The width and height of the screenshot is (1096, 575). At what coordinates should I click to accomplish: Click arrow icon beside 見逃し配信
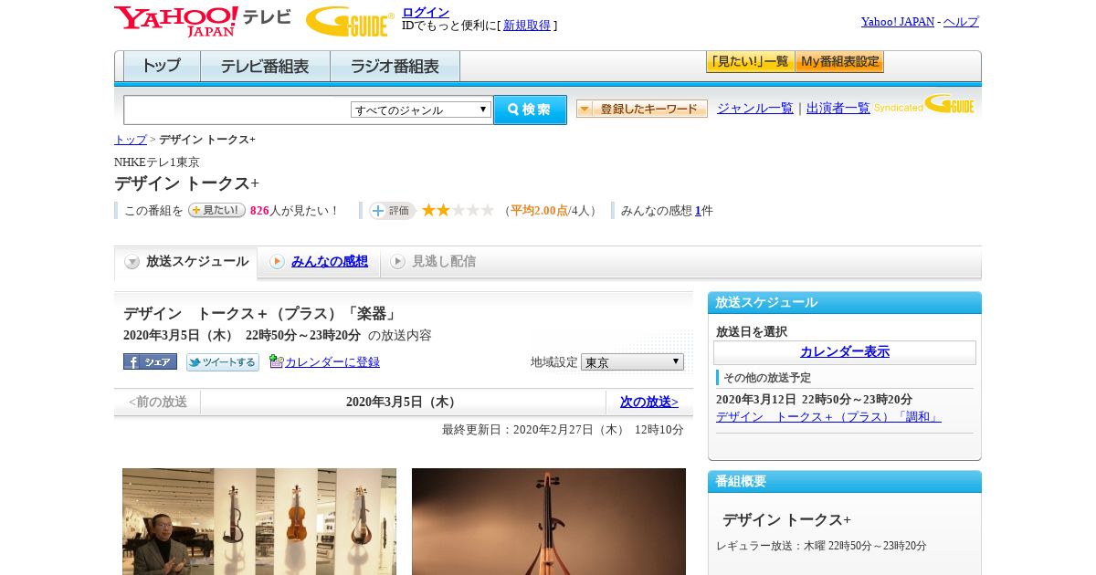(397, 262)
